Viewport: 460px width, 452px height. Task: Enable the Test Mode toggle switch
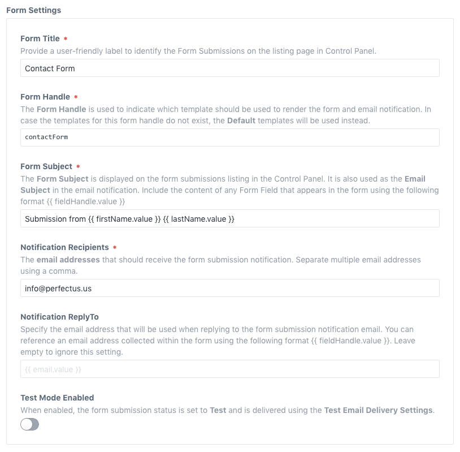pos(30,424)
